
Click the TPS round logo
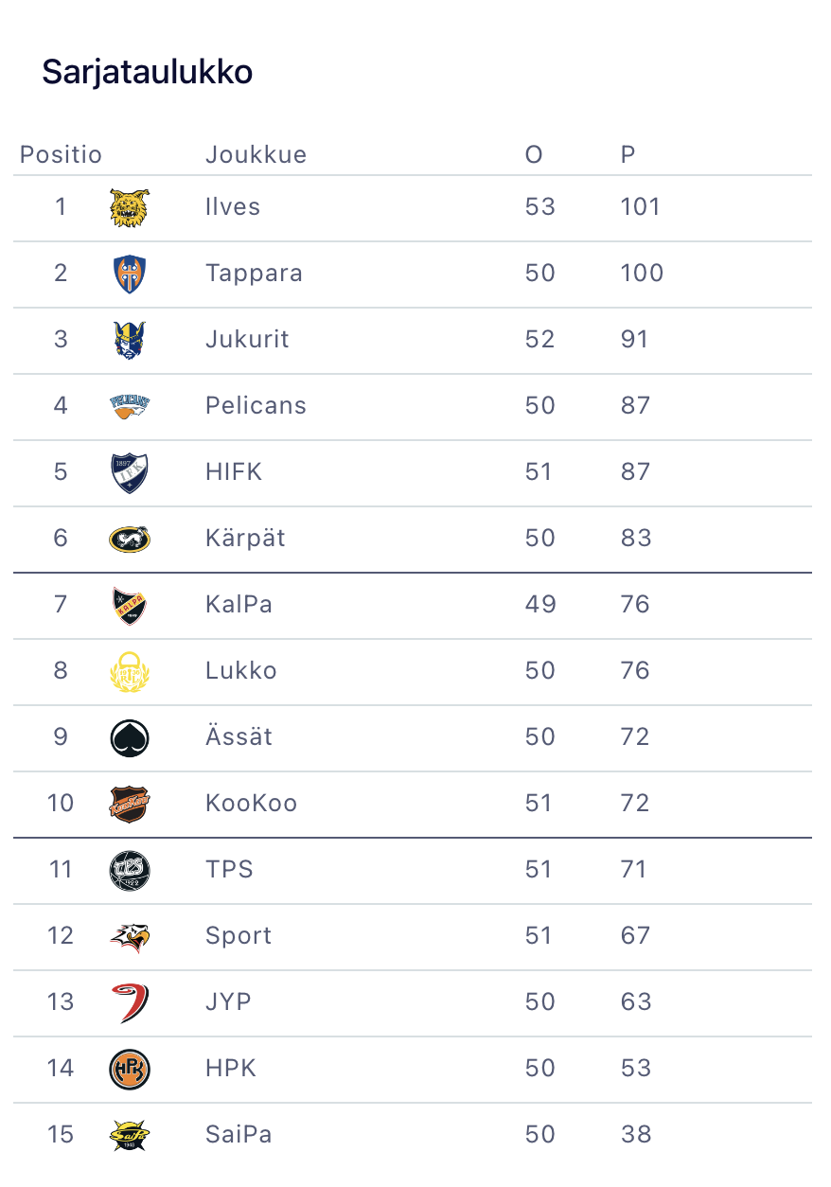tap(130, 871)
